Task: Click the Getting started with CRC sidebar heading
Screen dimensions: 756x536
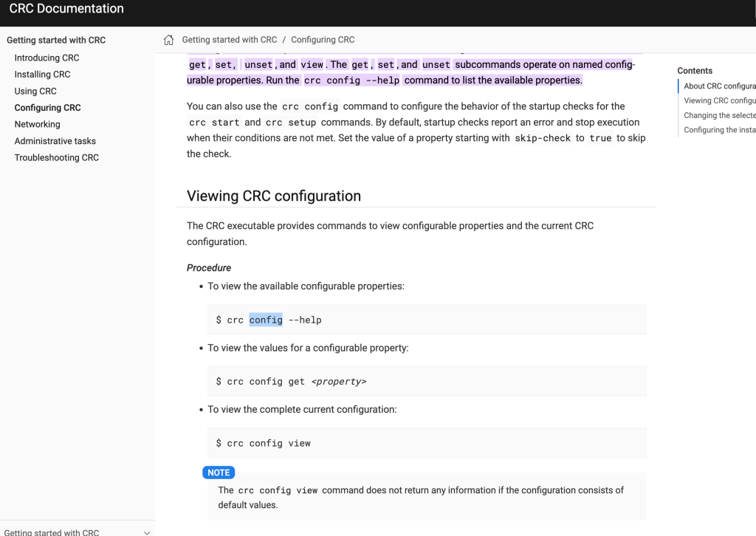Action: pos(56,40)
